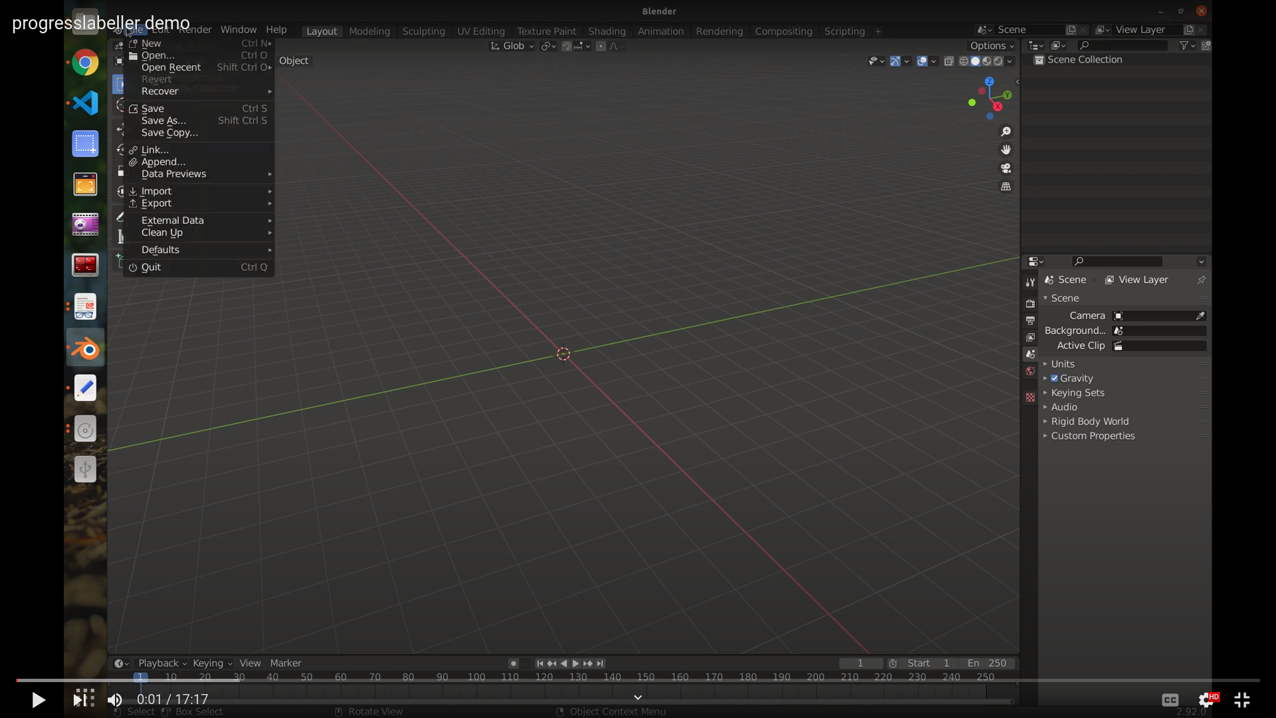
Task: Open the Render properties tab icon
Action: click(1030, 303)
